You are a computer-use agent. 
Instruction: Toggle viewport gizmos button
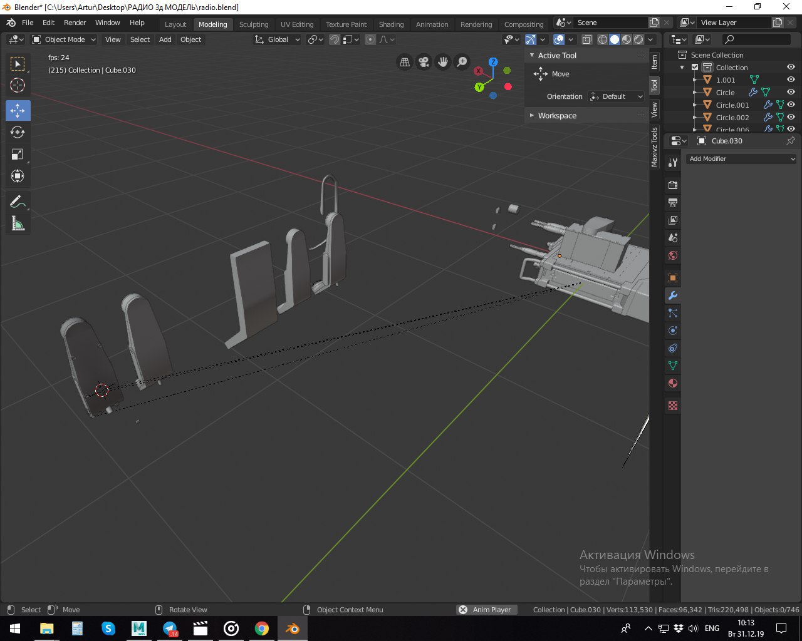(x=531, y=39)
